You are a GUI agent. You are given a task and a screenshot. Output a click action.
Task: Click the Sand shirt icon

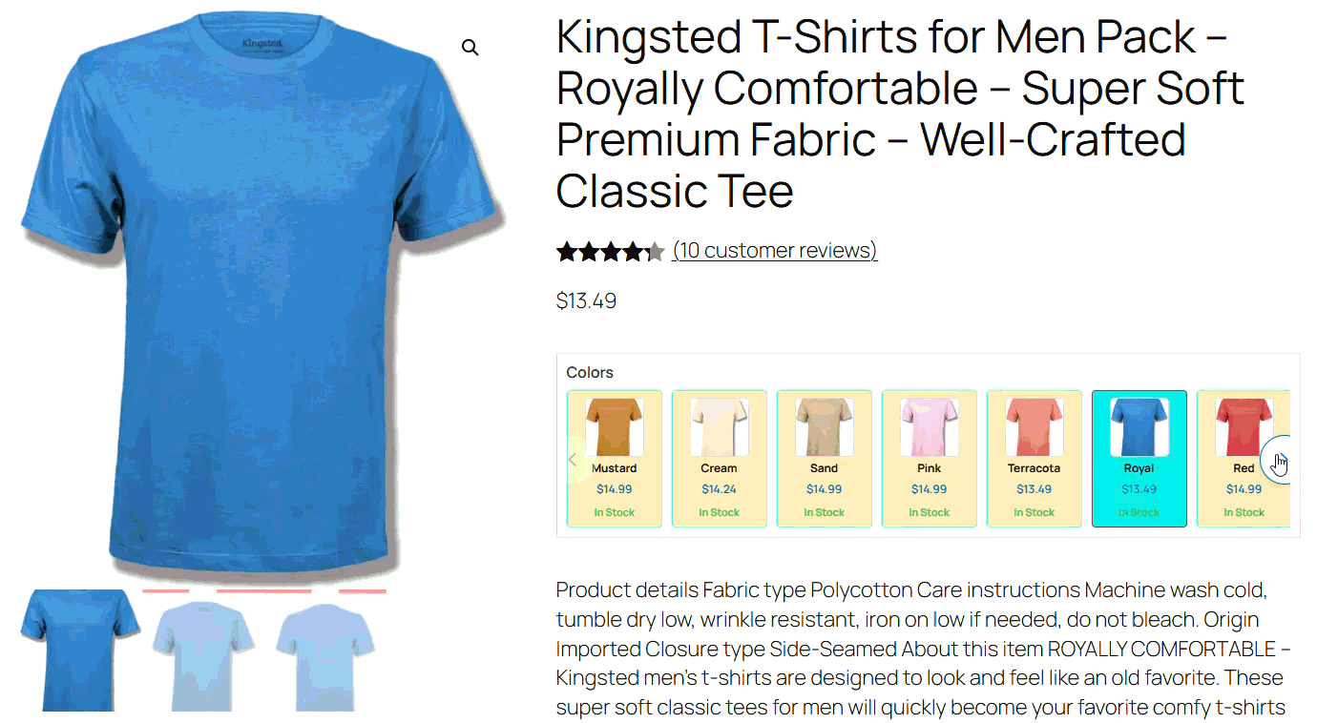tap(825, 427)
